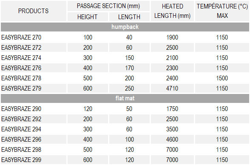Select the flat mat section divider row
Viewport: 250px width, 165px height.
[x=125, y=98]
